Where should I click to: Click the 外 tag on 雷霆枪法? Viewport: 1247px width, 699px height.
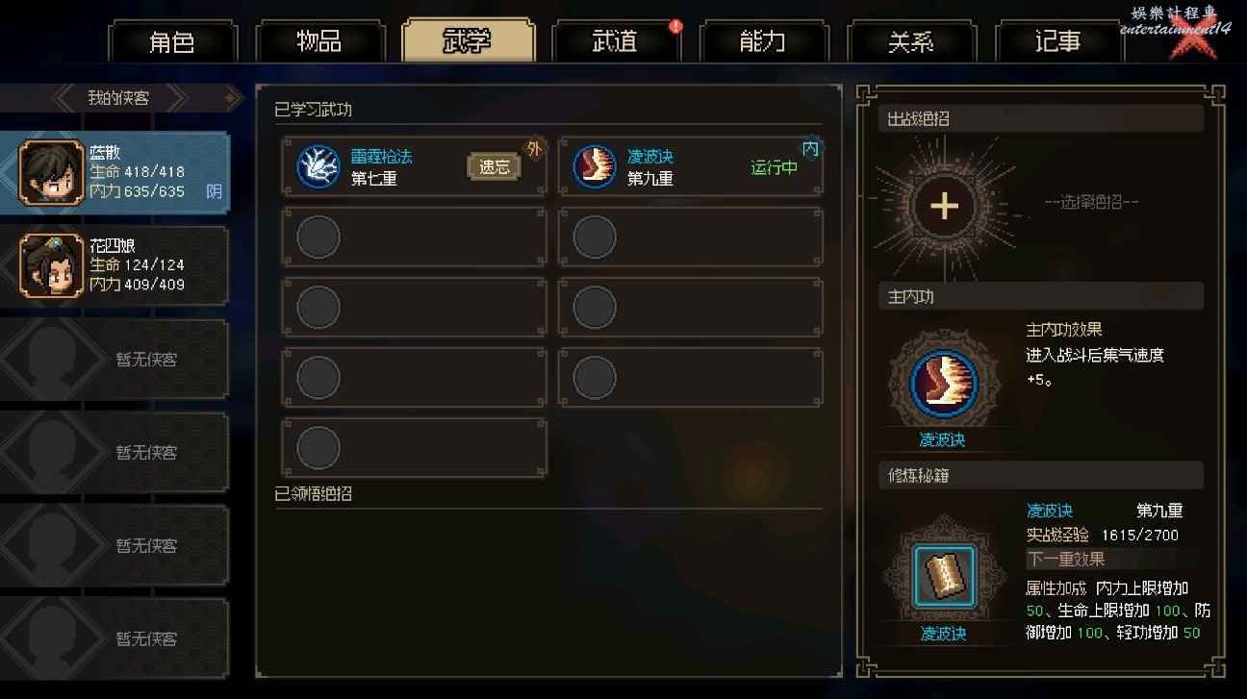(534, 149)
